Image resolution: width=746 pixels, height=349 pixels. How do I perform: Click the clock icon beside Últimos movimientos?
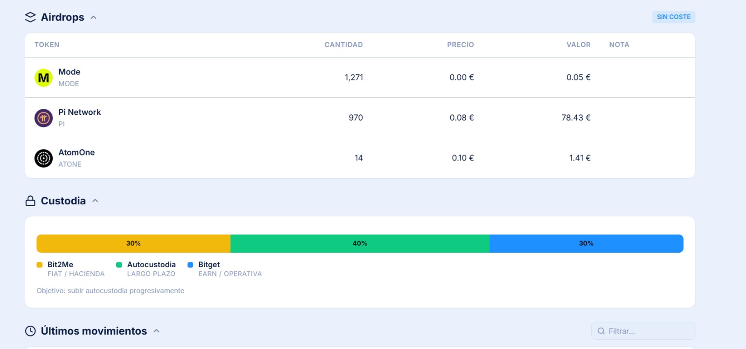[x=30, y=331]
